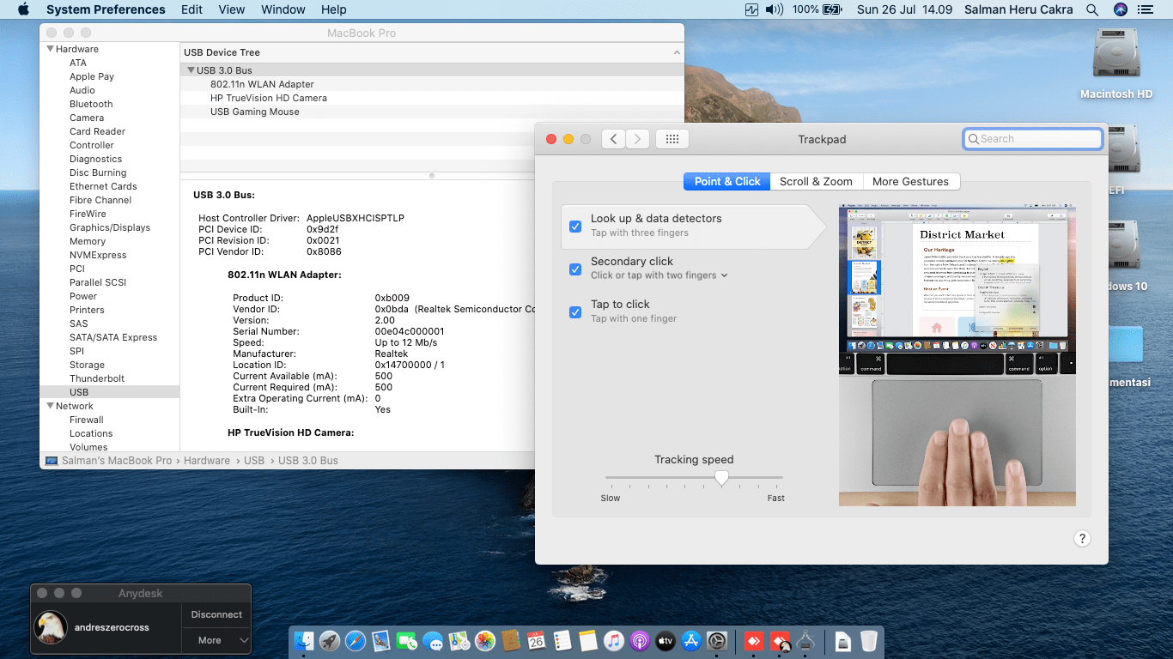The image size is (1173, 659).
Task: Open Launchpad from the dock
Action: click(x=330, y=641)
